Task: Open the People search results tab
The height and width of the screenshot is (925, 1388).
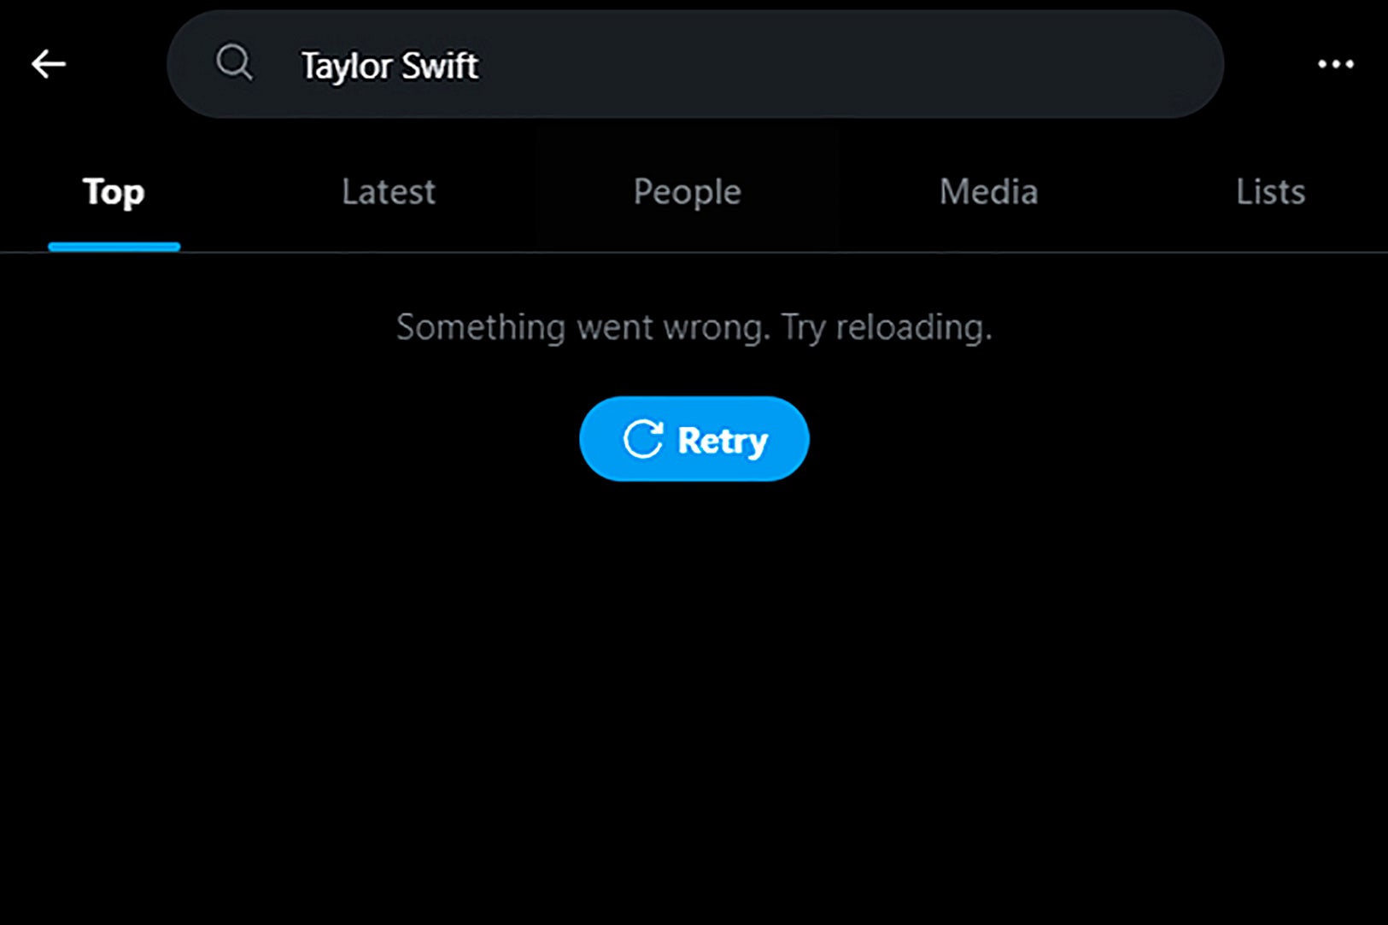Action: click(x=686, y=191)
